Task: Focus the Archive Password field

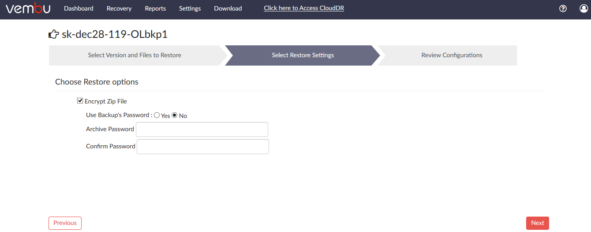Action: (202, 129)
